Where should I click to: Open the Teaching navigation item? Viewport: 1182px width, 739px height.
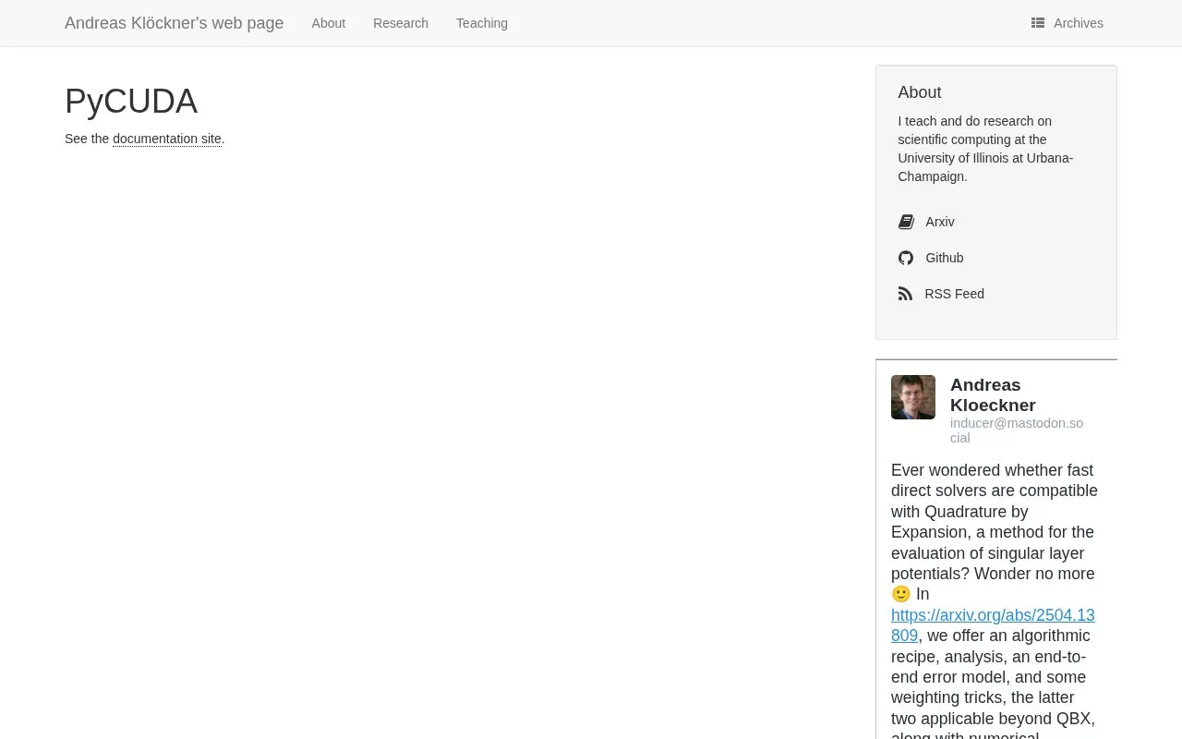[482, 23]
